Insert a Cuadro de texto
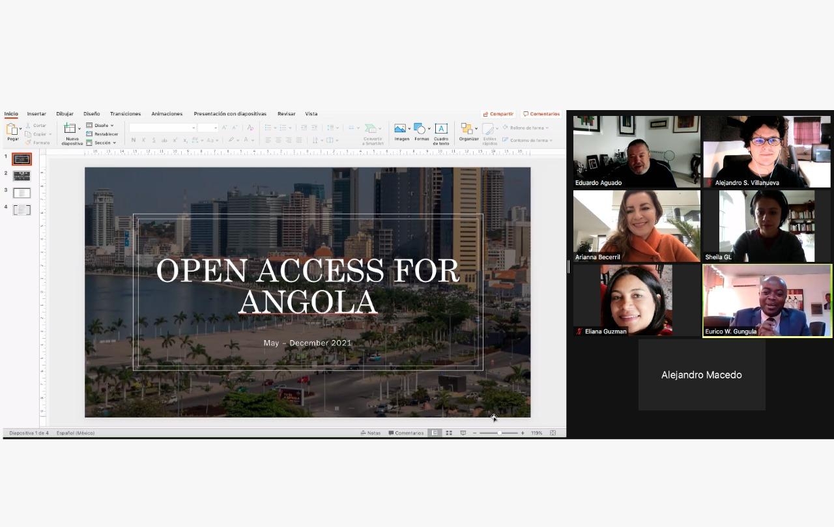The width and height of the screenshot is (834, 527). [x=441, y=129]
